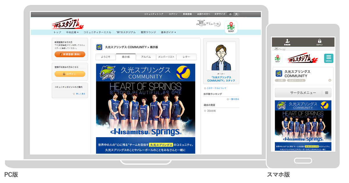Click 一覧を見る under 拍手数ランキング
Image resolution: width=349 pixels, height=183 pixels.
pos(233,99)
